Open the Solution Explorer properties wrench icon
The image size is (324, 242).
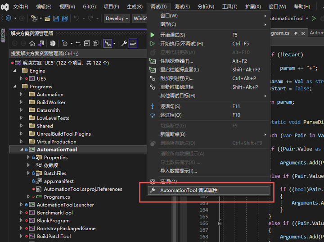[124, 43]
